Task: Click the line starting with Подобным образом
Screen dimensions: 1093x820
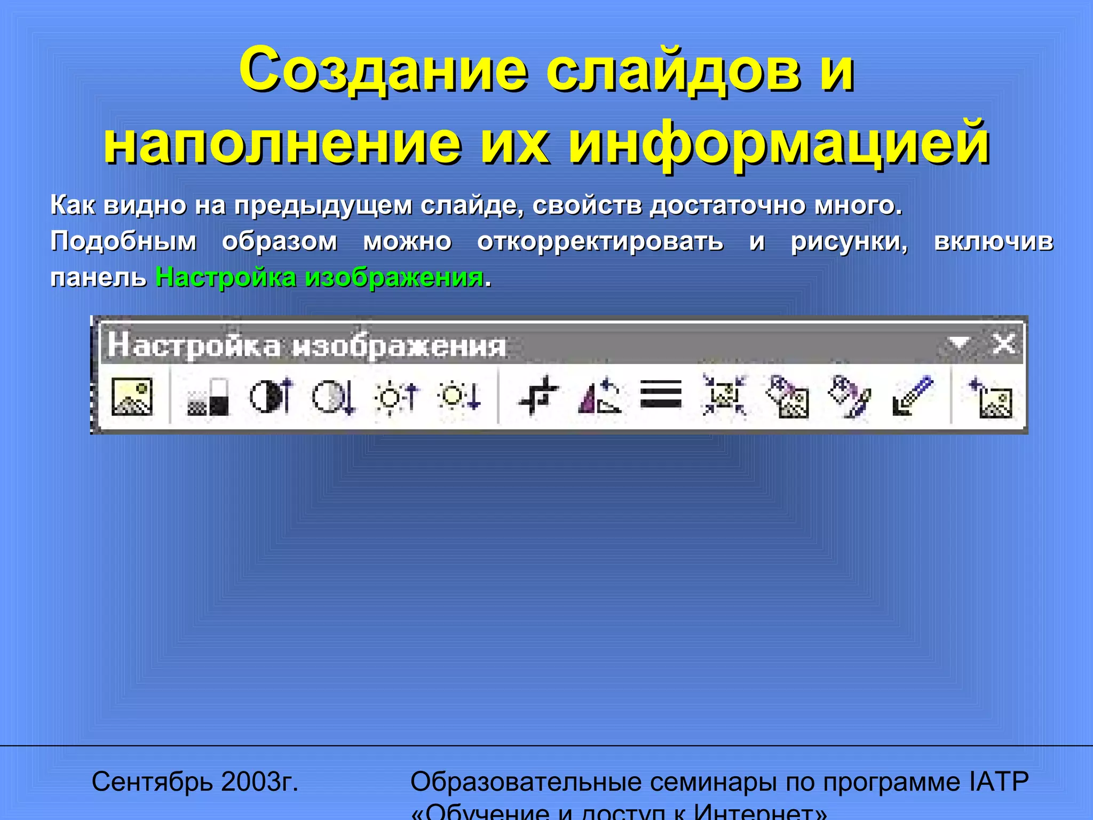Action: pos(552,241)
